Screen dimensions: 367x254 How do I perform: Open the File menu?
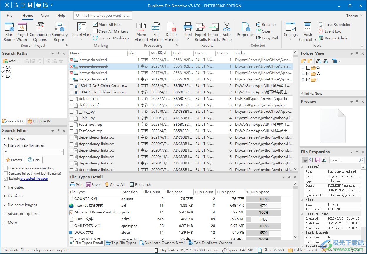point(10,16)
